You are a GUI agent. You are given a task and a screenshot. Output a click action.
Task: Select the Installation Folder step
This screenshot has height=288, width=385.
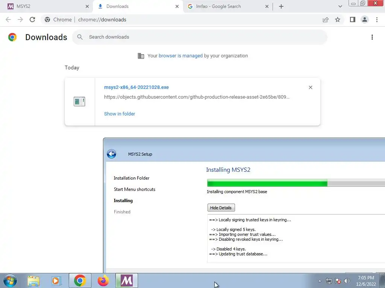click(131, 178)
